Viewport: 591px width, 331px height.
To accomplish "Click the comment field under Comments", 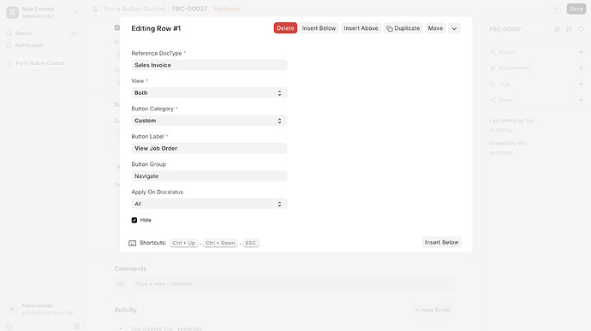I will coord(292,284).
